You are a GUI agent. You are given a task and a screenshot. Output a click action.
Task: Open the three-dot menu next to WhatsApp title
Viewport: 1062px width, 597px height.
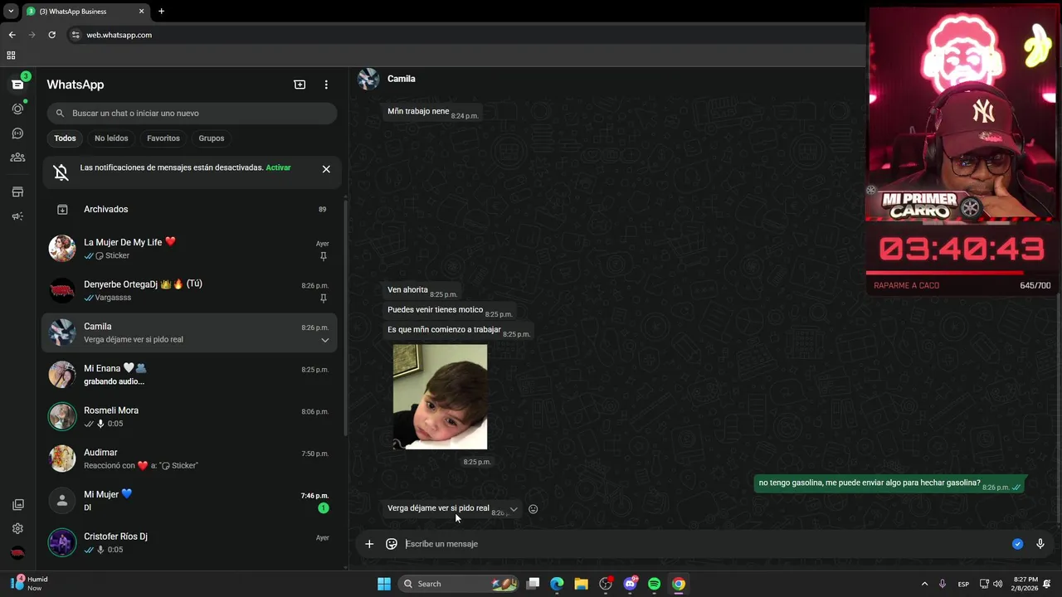(326, 85)
